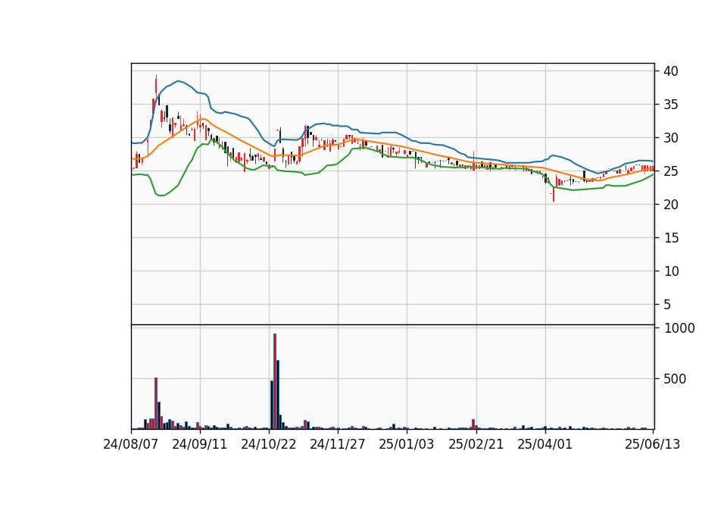Screen dimensions: 727x523
Task: Click the price axis value 20
Action: click(671, 205)
